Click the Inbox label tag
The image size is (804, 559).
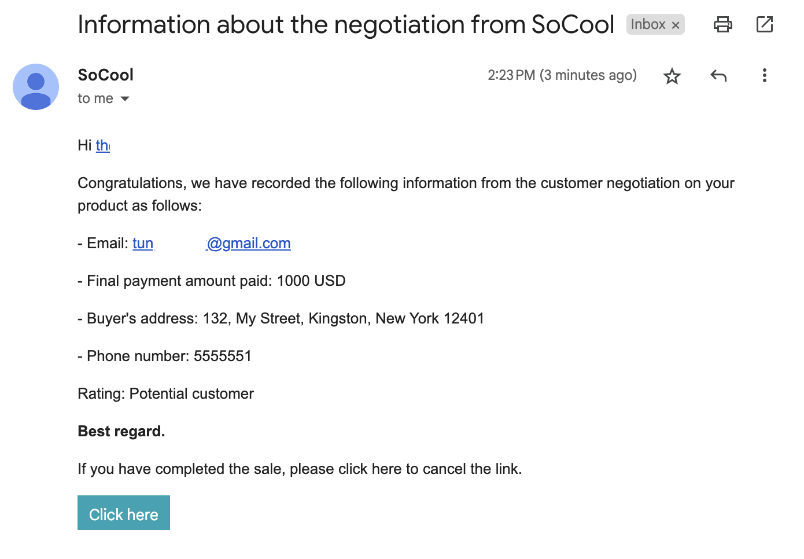point(648,24)
